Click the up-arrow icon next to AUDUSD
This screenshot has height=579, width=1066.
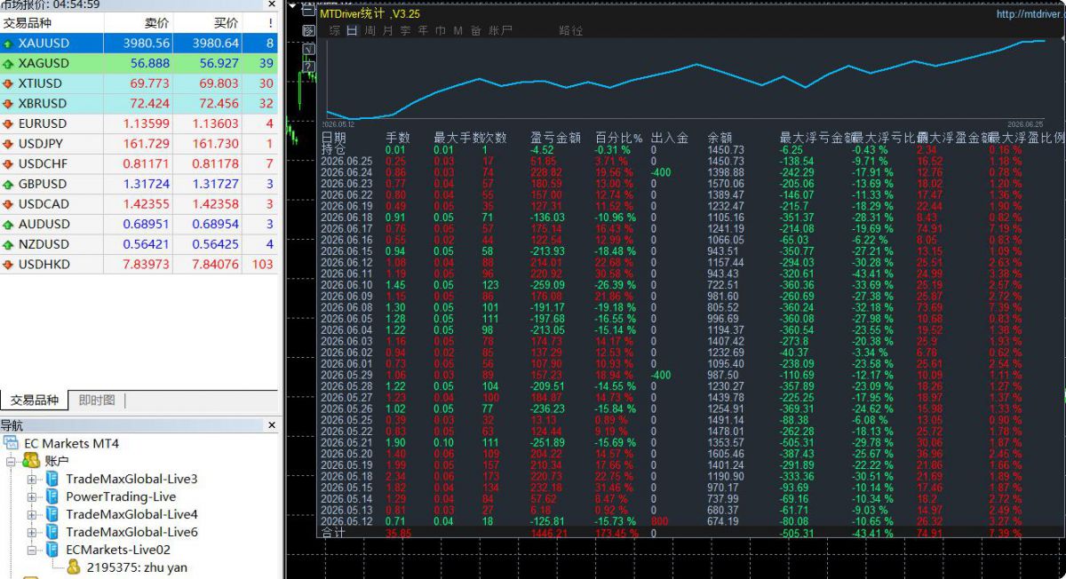8,225
